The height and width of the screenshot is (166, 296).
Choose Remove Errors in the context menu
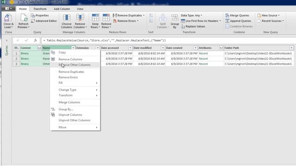click(75, 77)
